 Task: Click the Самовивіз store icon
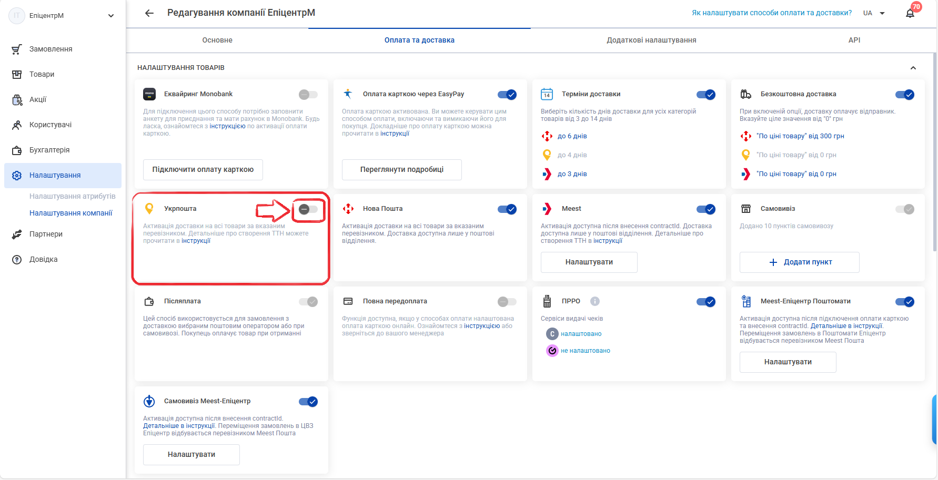coord(746,209)
